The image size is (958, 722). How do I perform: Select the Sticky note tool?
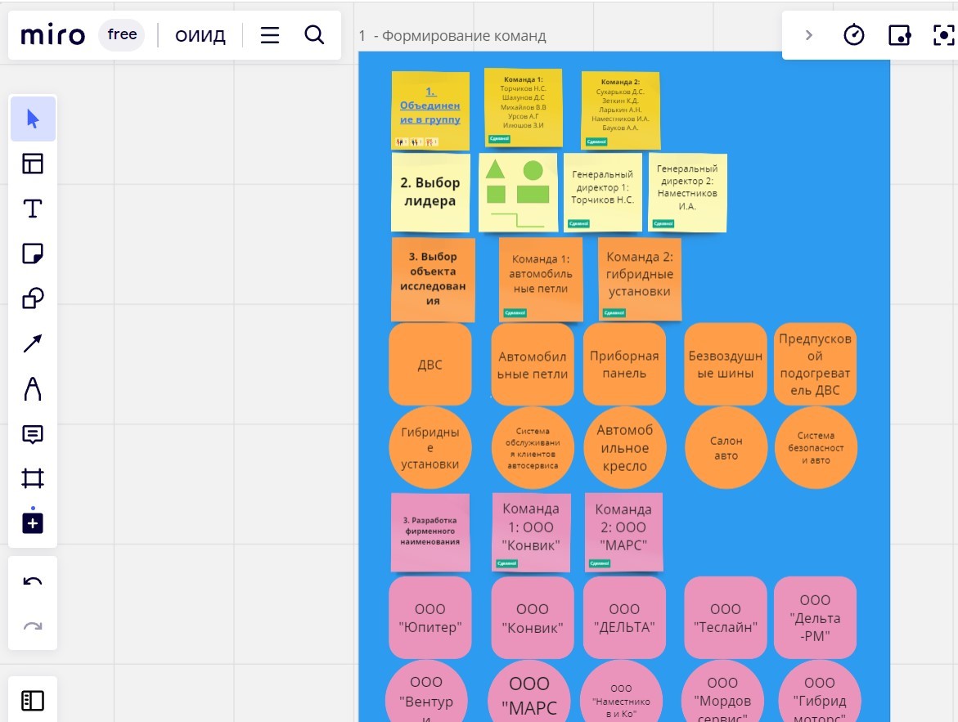[33, 254]
